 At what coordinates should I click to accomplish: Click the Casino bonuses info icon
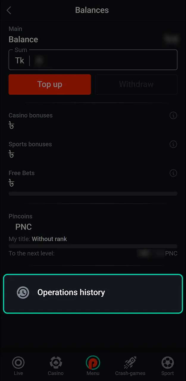pos(173,115)
